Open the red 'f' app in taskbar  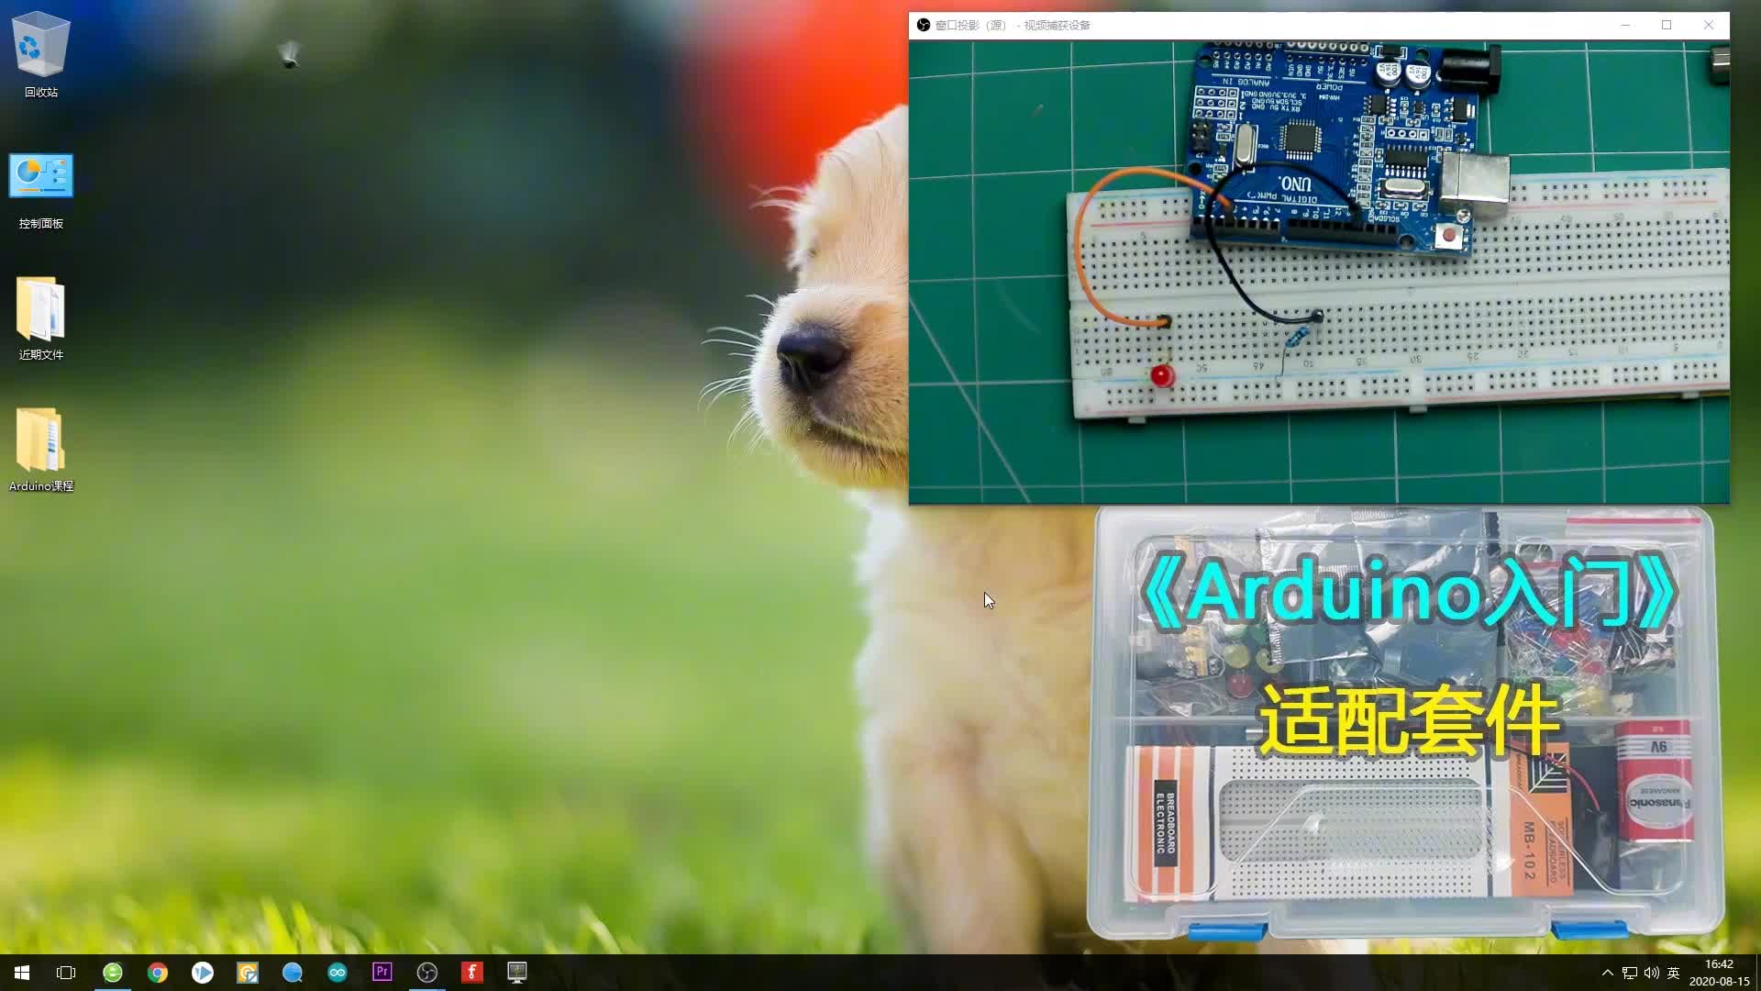[x=472, y=973]
